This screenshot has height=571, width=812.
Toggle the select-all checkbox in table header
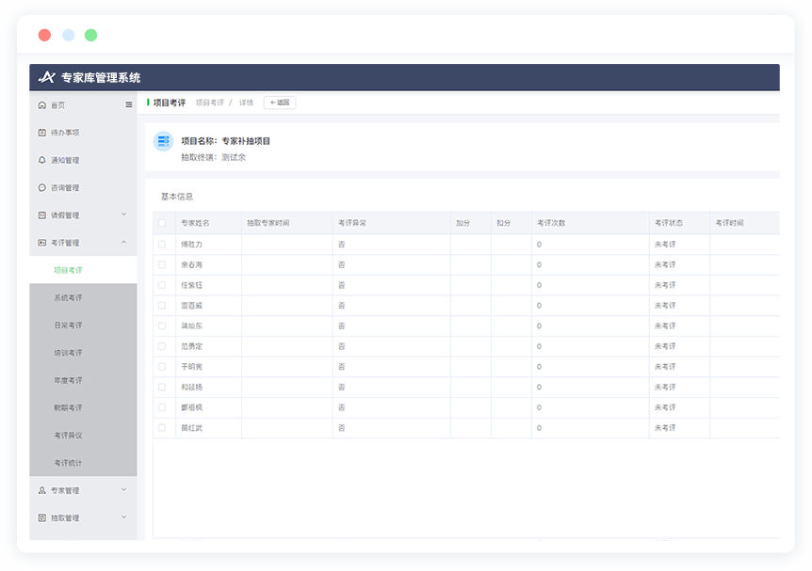point(162,223)
